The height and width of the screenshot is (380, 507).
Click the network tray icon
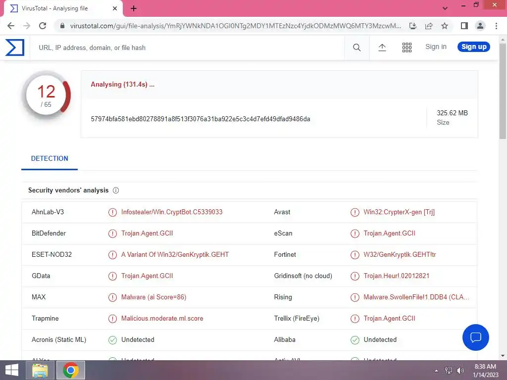[449, 371]
